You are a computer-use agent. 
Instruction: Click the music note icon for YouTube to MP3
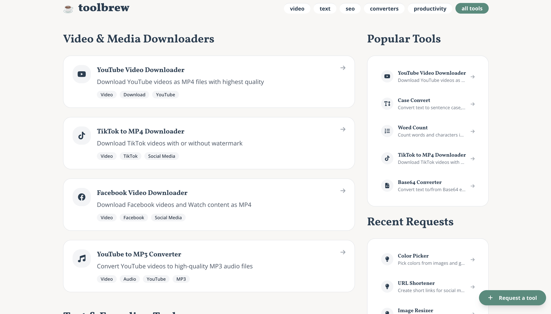pos(82,258)
